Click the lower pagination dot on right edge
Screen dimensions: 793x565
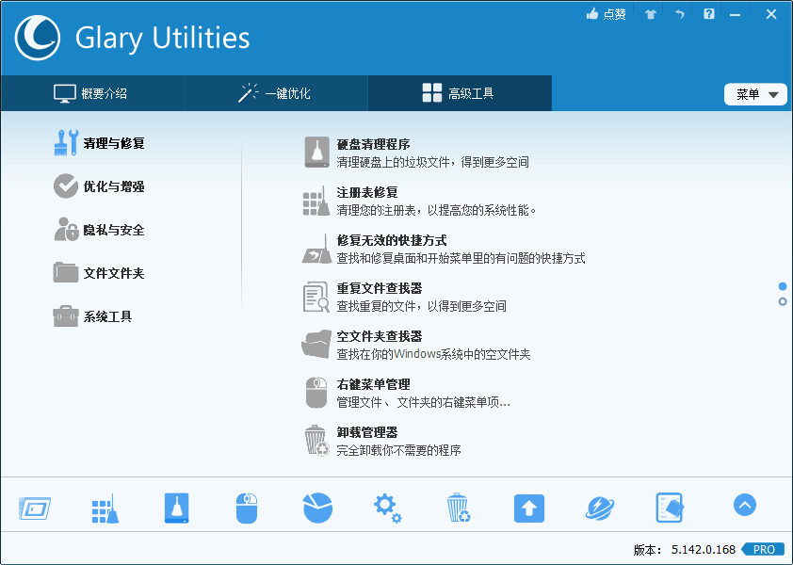click(x=781, y=300)
